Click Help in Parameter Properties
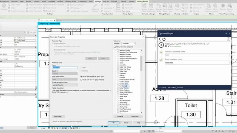This screenshot has width=237, height=133. [x=138, y=123]
